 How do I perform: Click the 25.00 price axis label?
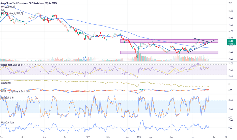point(230,52)
